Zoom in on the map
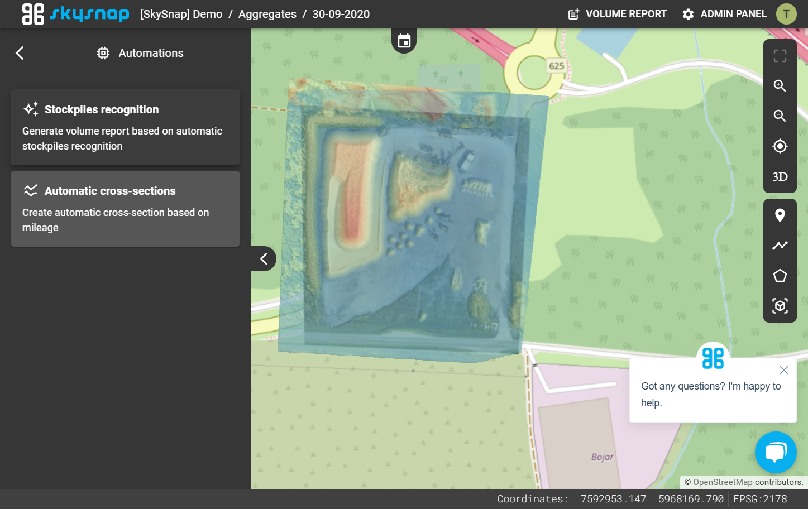808x509 pixels. pos(780,85)
